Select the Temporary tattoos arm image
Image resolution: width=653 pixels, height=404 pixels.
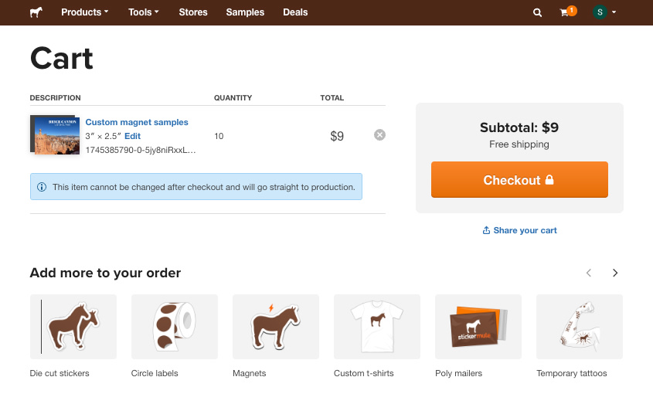pos(580,327)
